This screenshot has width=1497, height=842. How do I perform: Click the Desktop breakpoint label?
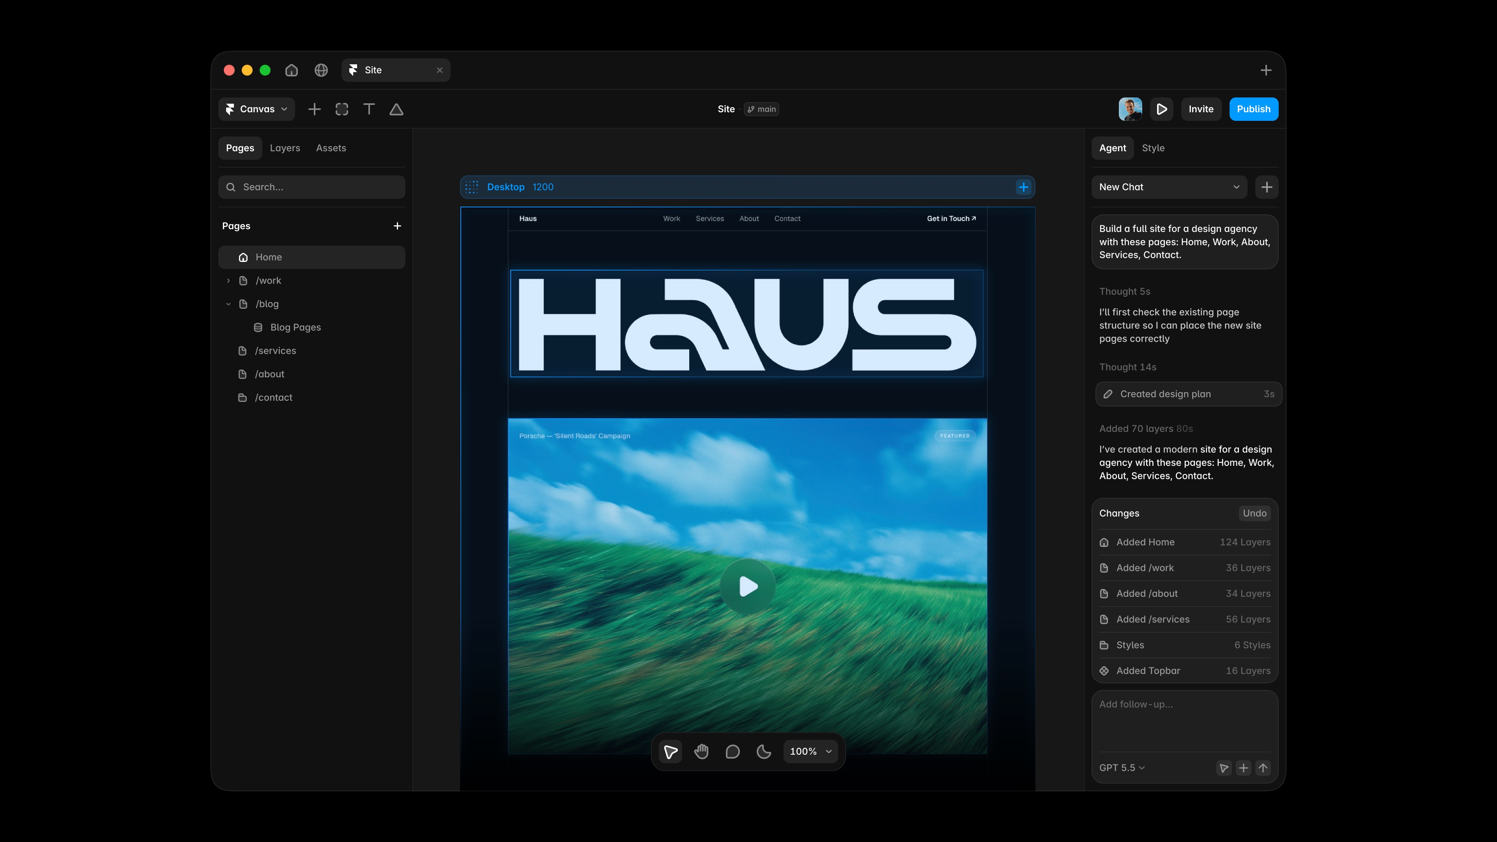506,187
